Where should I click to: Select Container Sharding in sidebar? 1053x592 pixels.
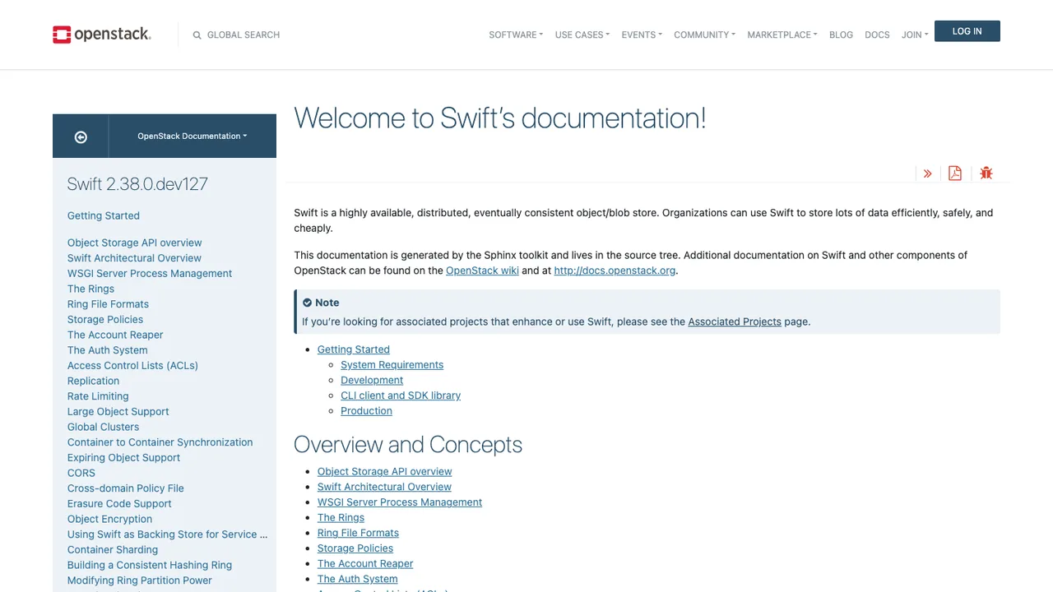pyautogui.click(x=113, y=550)
